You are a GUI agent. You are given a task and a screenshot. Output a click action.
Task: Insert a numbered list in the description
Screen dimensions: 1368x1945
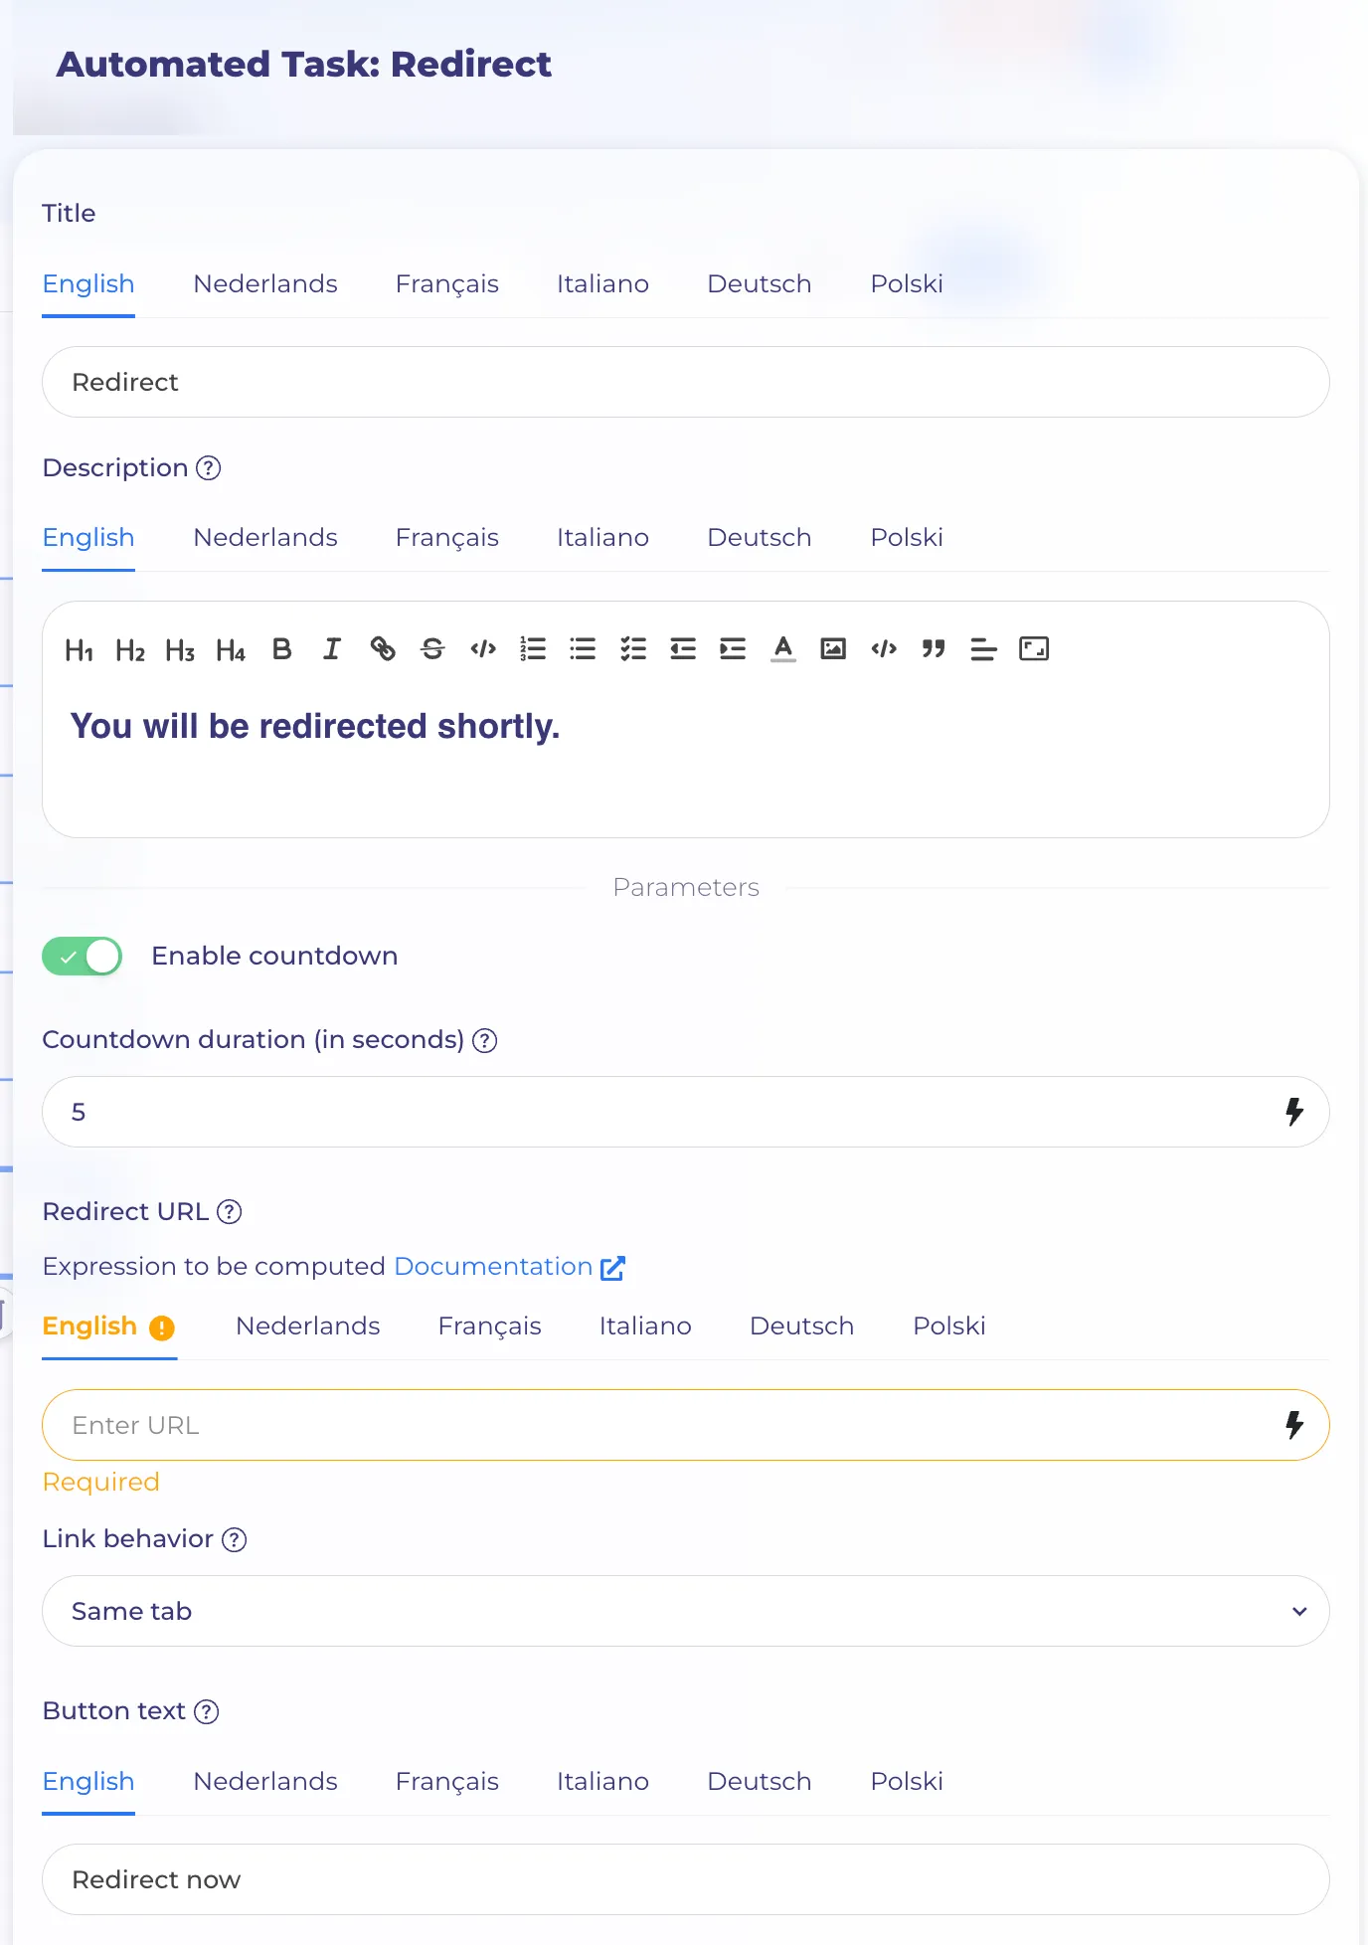point(533,649)
